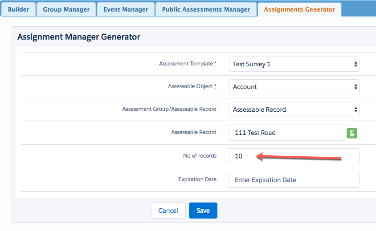Click the Expiration Date input field
The height and width of the screenshot is (231, 376).
[294, 180]
